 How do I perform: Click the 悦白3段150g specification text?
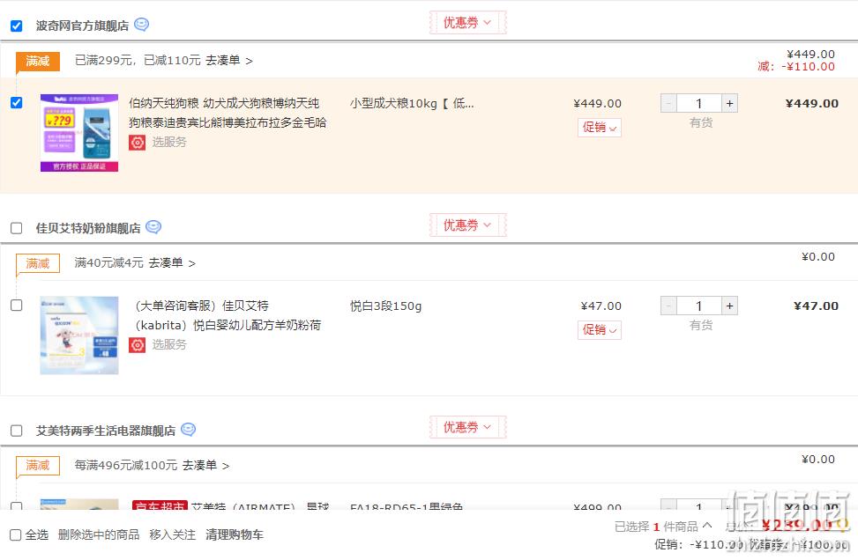click(385, 306)
